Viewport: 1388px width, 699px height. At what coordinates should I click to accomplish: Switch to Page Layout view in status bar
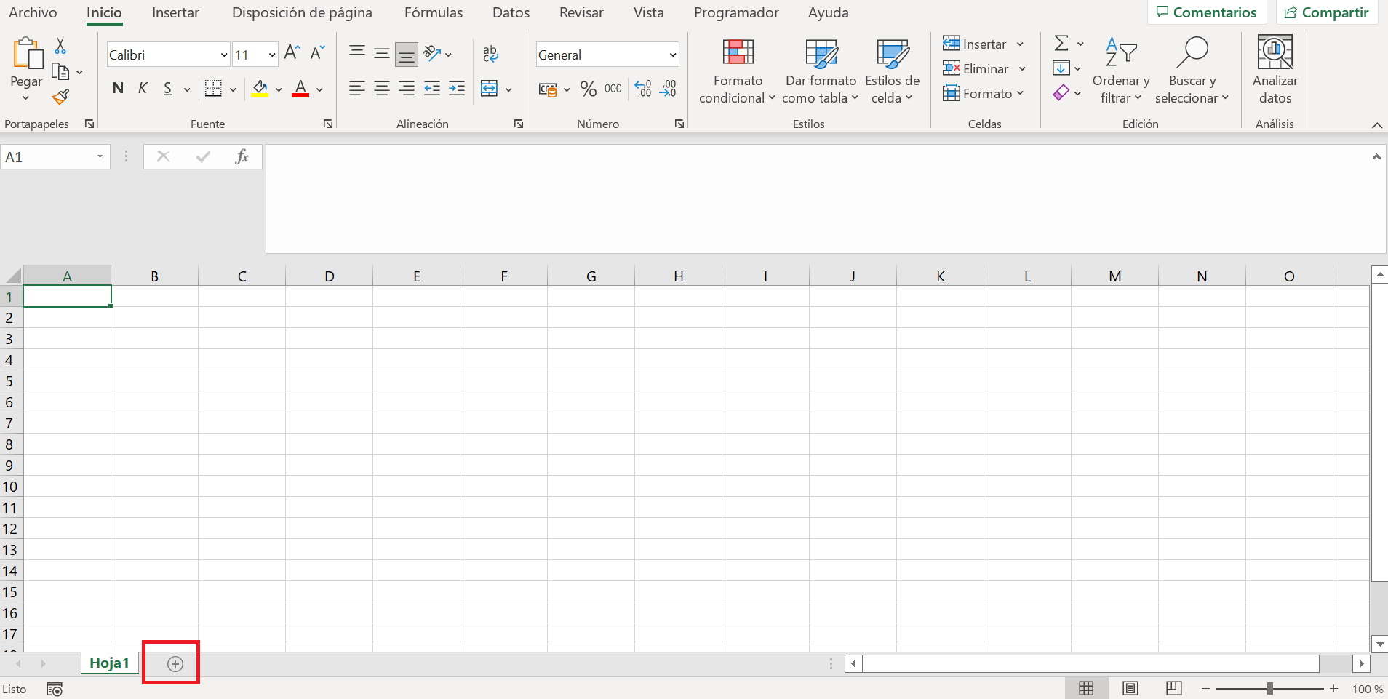1130,688
